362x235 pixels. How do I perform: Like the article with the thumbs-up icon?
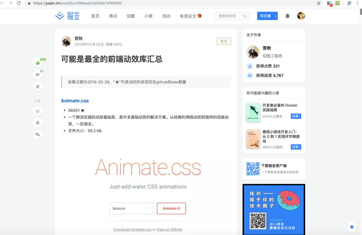click(x=38, y=63)
